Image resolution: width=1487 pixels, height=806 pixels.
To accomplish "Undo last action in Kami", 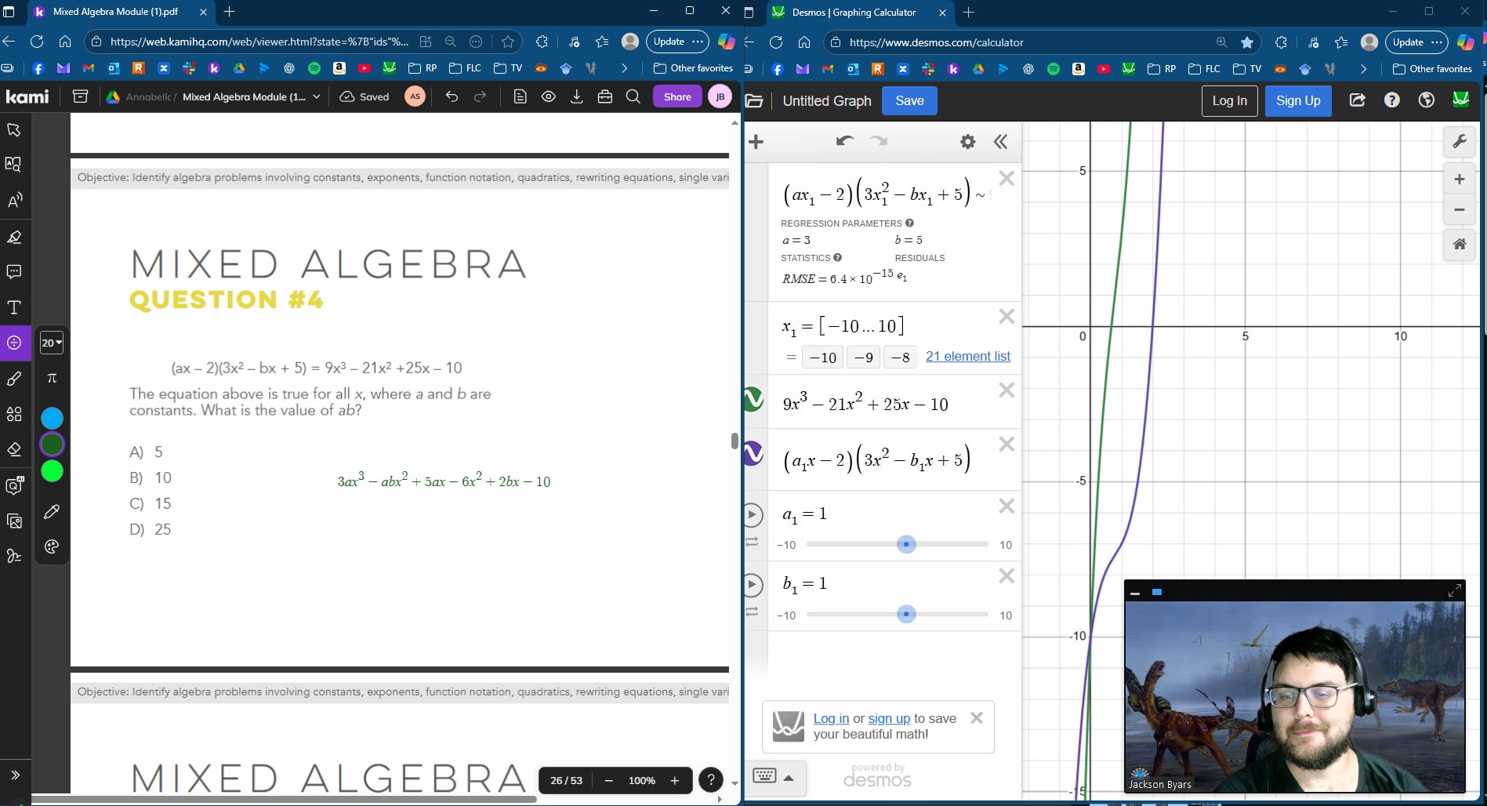I will pyautogui.click(x=452, y=96).
